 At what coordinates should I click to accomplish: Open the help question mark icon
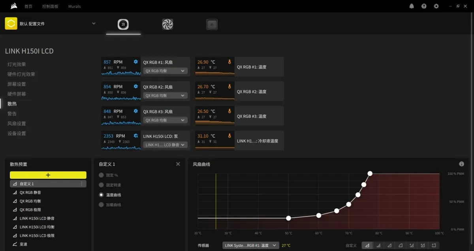424,6
